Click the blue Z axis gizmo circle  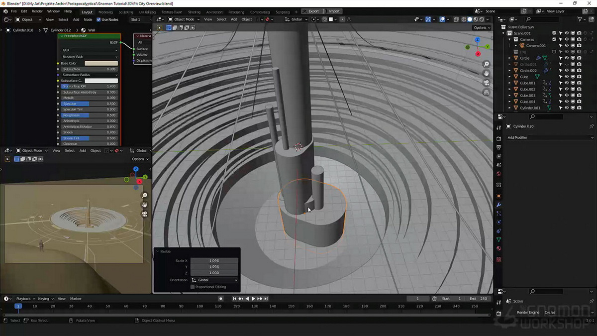[477, 40]
